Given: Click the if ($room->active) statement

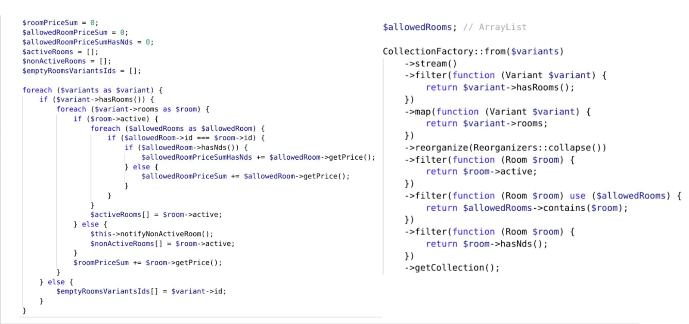Looking at the screenshot, I should coord(116,119).
